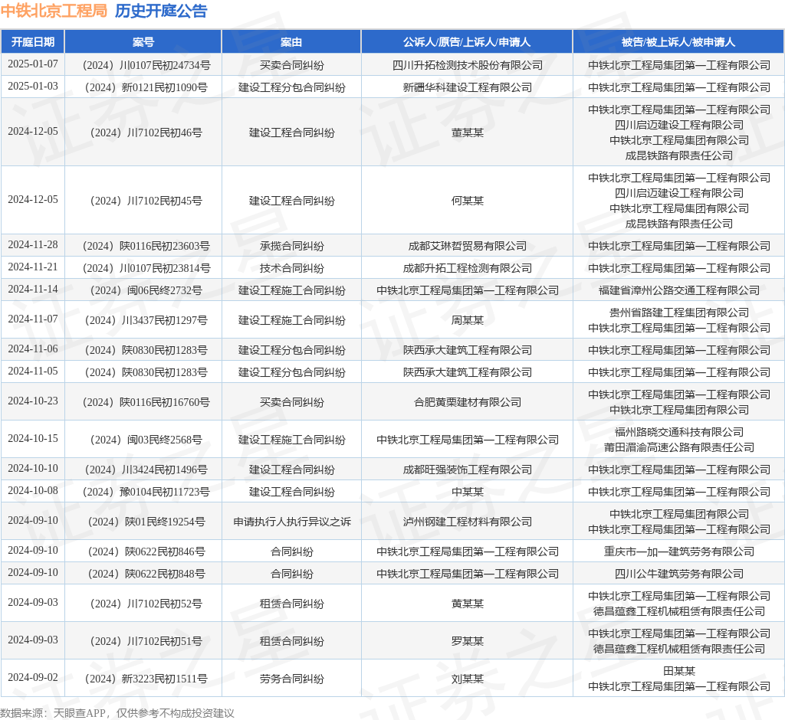Image resolution: width=785 pixels, height=720 pixels.
Task: Click case number 新3223民初1511号
Action: (146, 679)
